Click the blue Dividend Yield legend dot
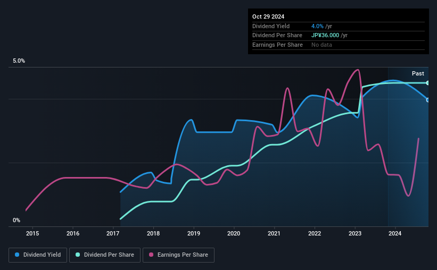The image size is (437, 270). 17,255
